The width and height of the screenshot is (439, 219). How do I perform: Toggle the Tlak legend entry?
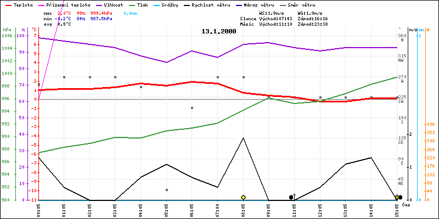click(147, 4)
